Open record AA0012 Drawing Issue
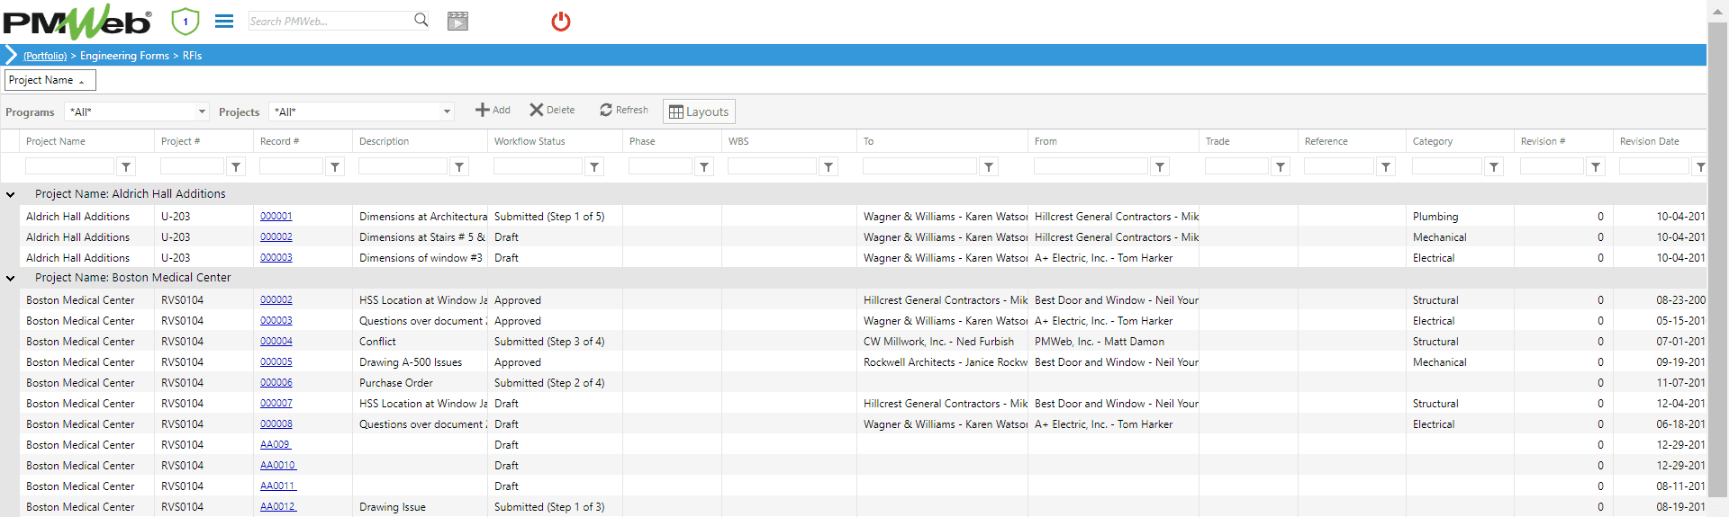1729x517 pixels. (278, 506)
